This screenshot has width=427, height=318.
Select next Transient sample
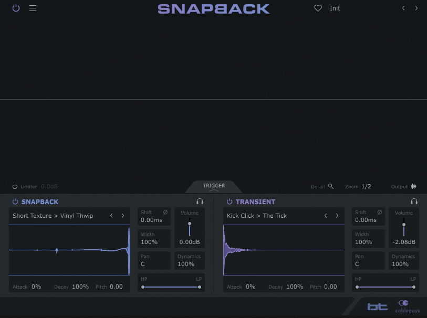click(x=337, y=216)
